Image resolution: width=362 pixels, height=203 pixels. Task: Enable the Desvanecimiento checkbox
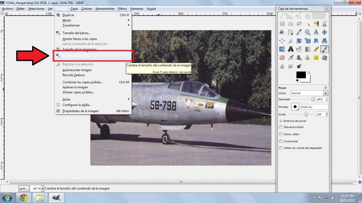pyautogui.click(x=281, y=127)
